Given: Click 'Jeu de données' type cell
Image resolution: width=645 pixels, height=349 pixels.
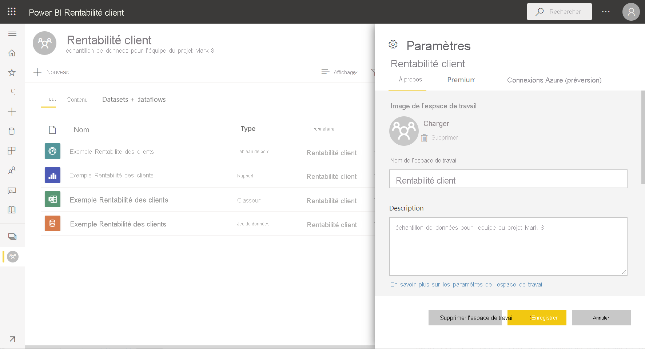Looking at the screenshot, I should [253, 224].
